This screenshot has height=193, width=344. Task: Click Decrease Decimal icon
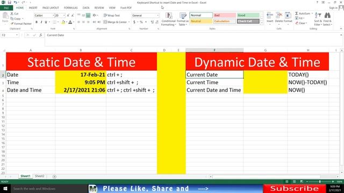[157, 22]
